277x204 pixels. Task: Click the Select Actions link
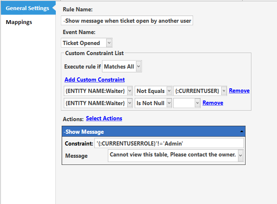(x=104, y=118)
